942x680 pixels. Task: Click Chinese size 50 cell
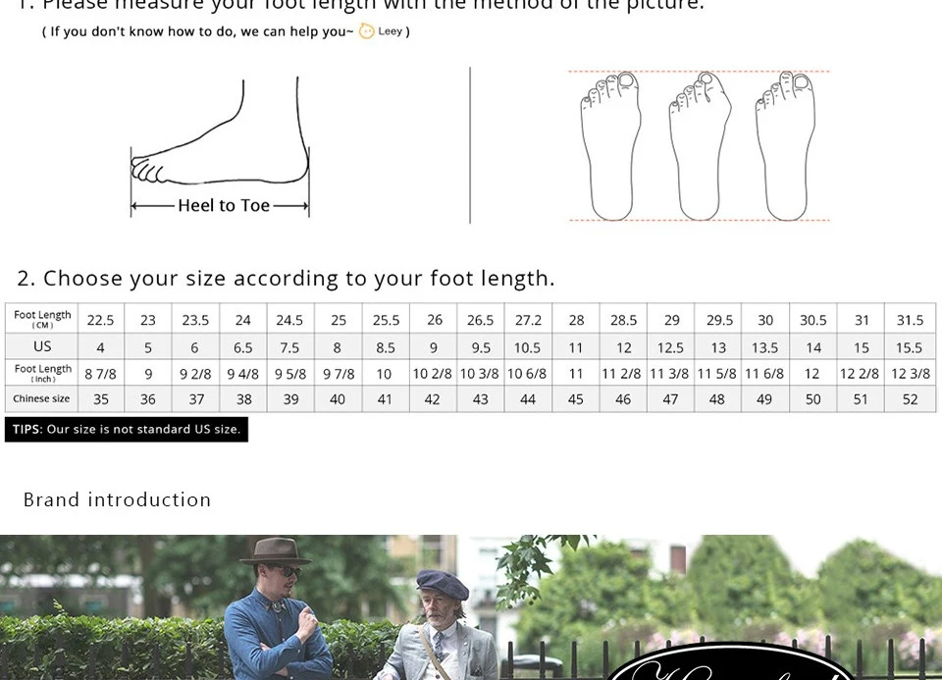tap(812, 399)
